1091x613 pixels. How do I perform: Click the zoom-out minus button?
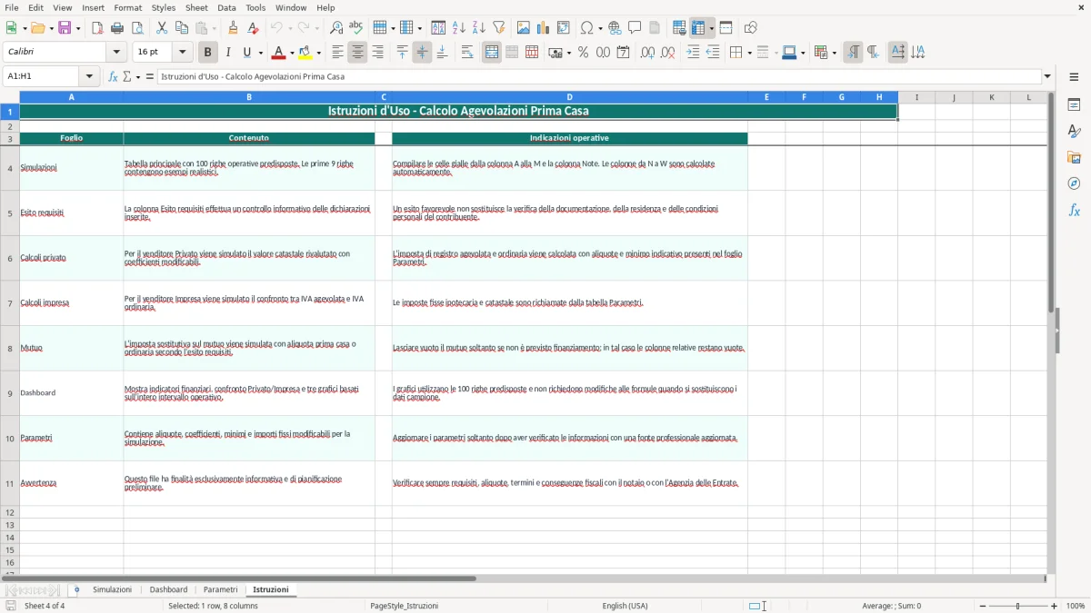[983, 606]
